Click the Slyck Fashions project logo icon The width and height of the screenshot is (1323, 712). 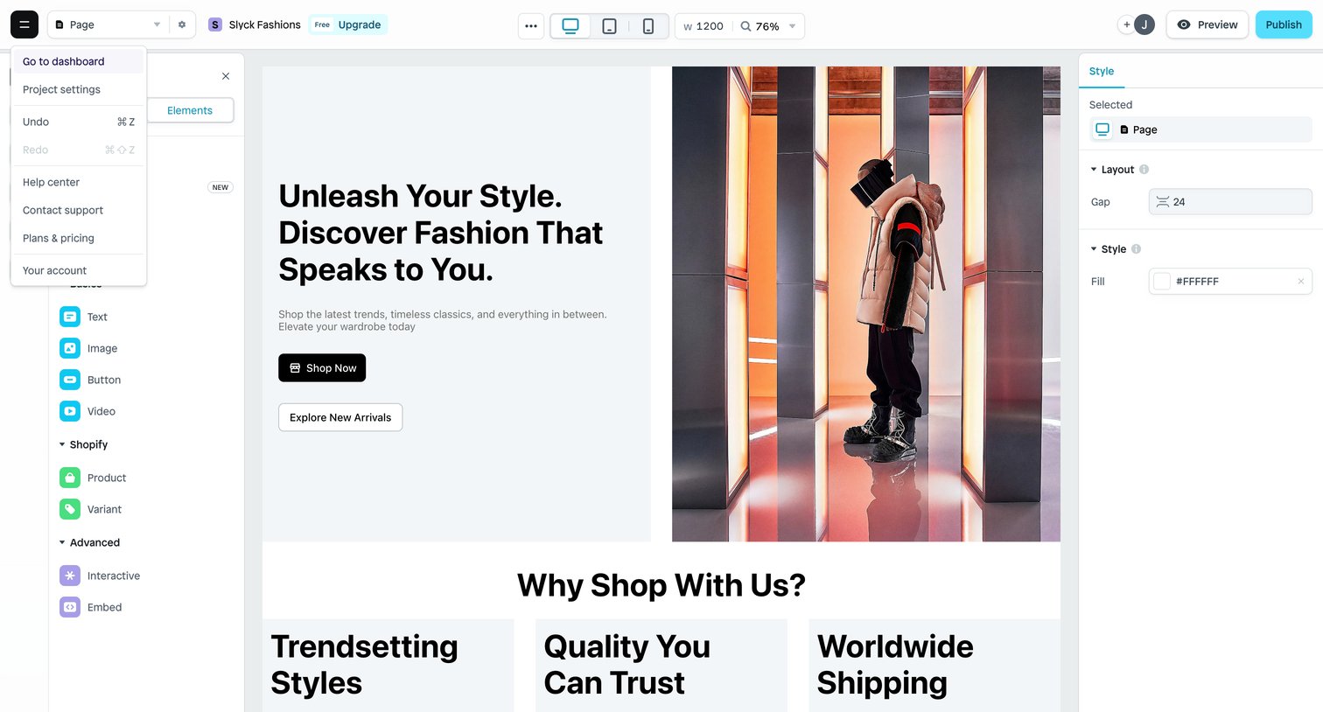click(215, 24)
